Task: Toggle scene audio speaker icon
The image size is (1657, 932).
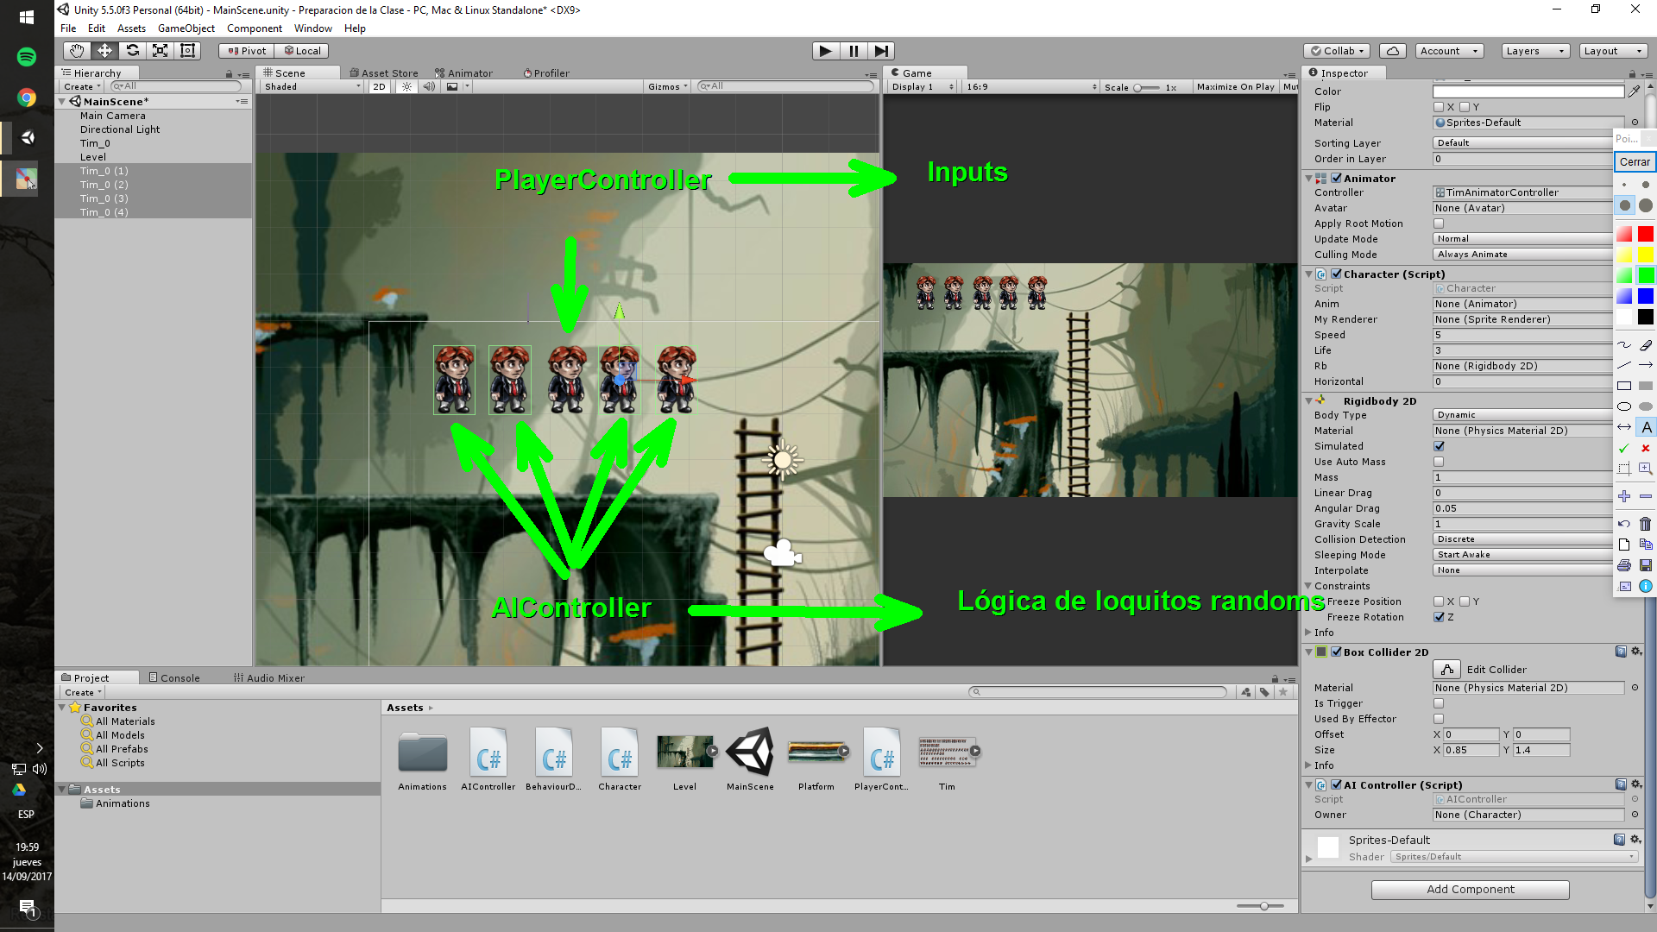Action: [429, 86]
